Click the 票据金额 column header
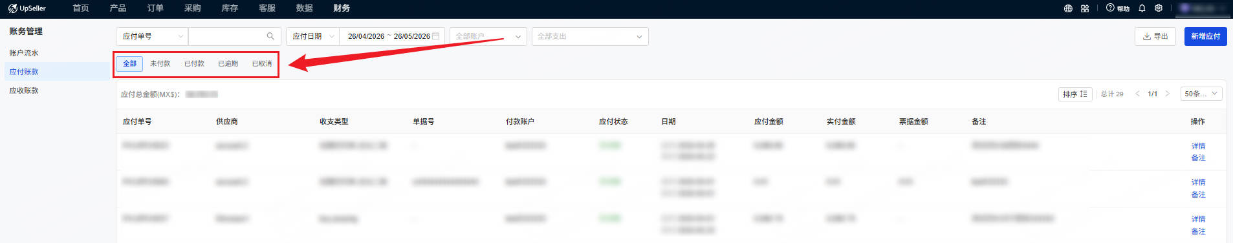Image resolution: width=1233 pixels, height=243 pixels. tap(913, 121)
